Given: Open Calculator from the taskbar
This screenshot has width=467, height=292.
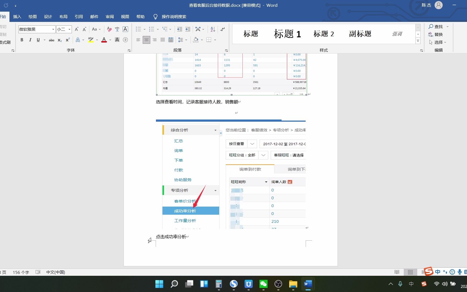Looking at the screenshot, I should 219,284.
